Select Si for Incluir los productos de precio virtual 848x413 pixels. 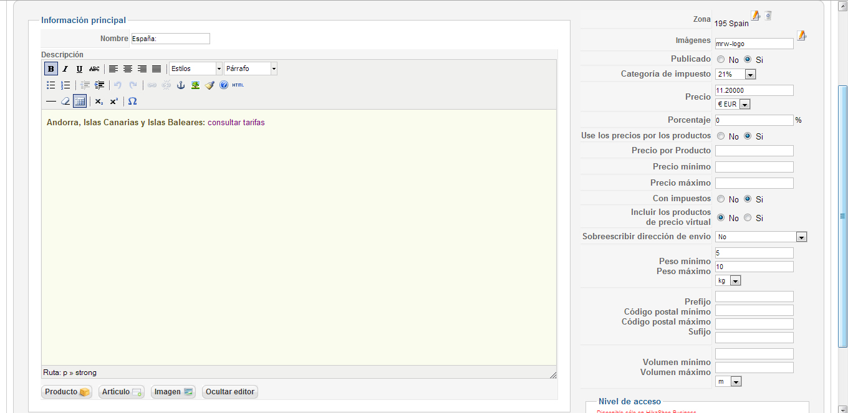[x=748, y=218]
